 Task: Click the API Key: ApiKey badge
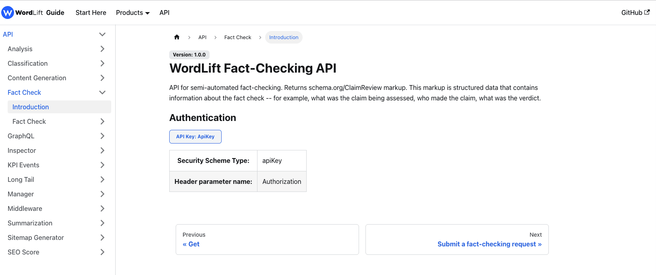(195, 136)
